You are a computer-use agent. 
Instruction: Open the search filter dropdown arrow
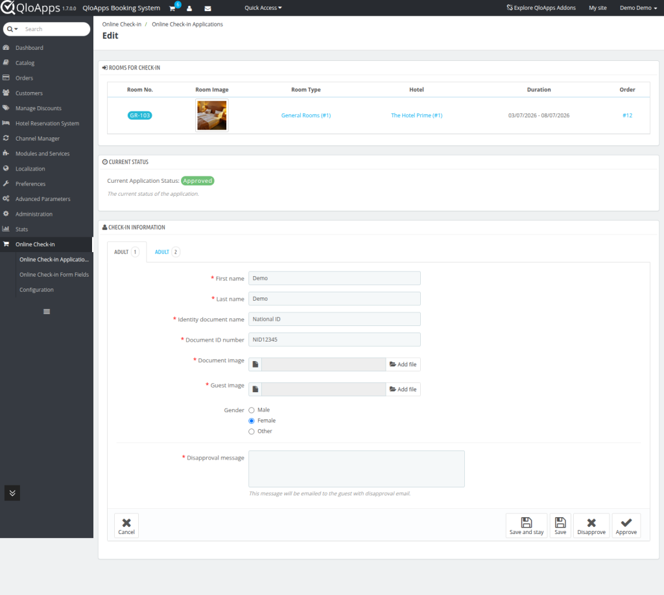(x=12, y=29)
